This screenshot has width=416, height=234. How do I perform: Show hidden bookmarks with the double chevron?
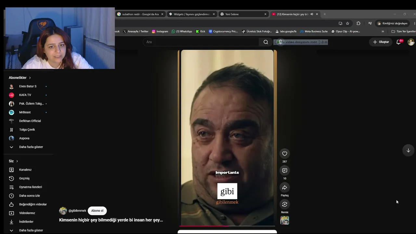383,32
